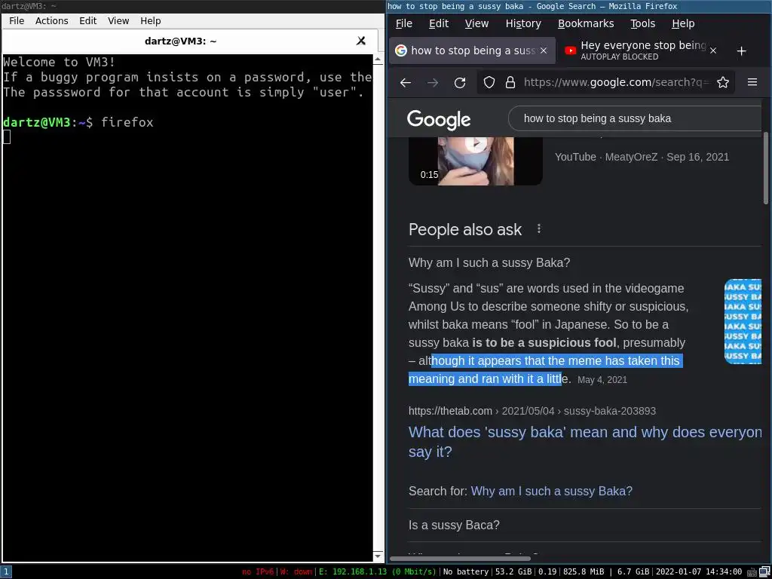This screenshot has height=579, width=772.
Task: Click the Google search box
Action: [635, 118]
